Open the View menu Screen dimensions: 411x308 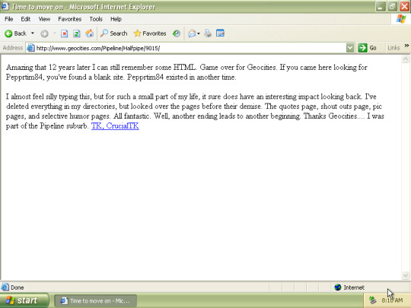[x=44, y=19]
